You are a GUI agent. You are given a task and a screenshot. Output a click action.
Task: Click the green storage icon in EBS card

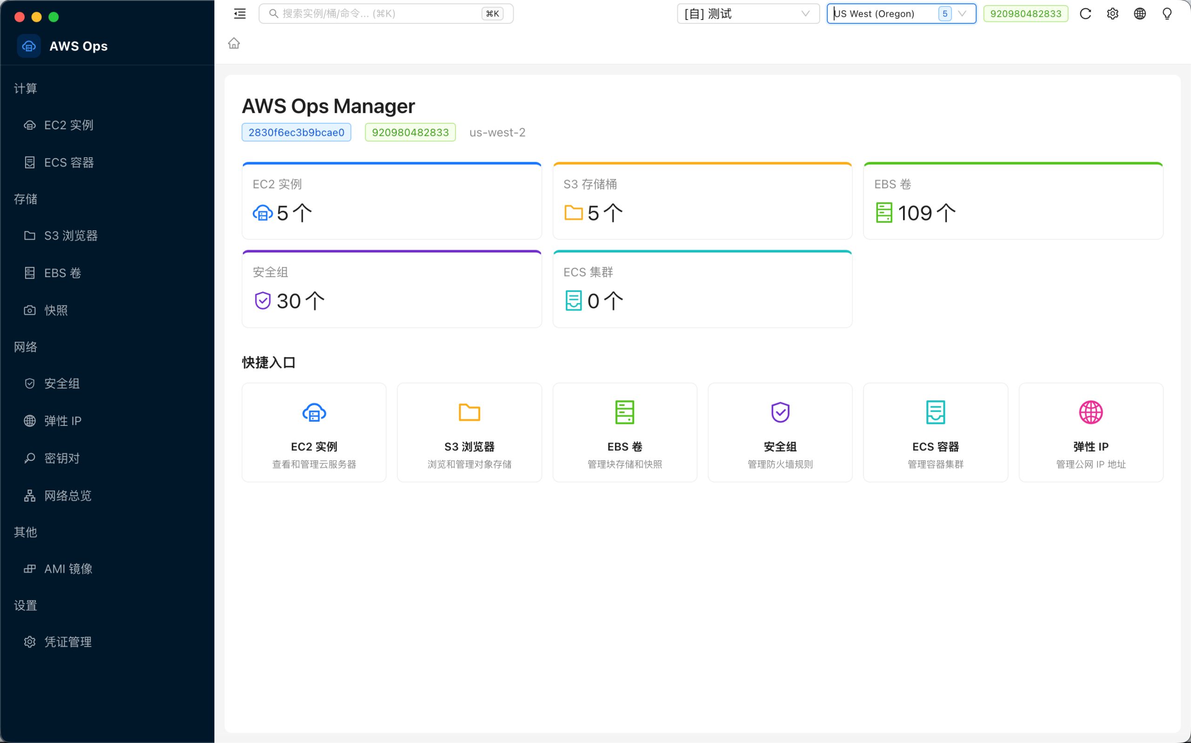[x=884, y=213]
